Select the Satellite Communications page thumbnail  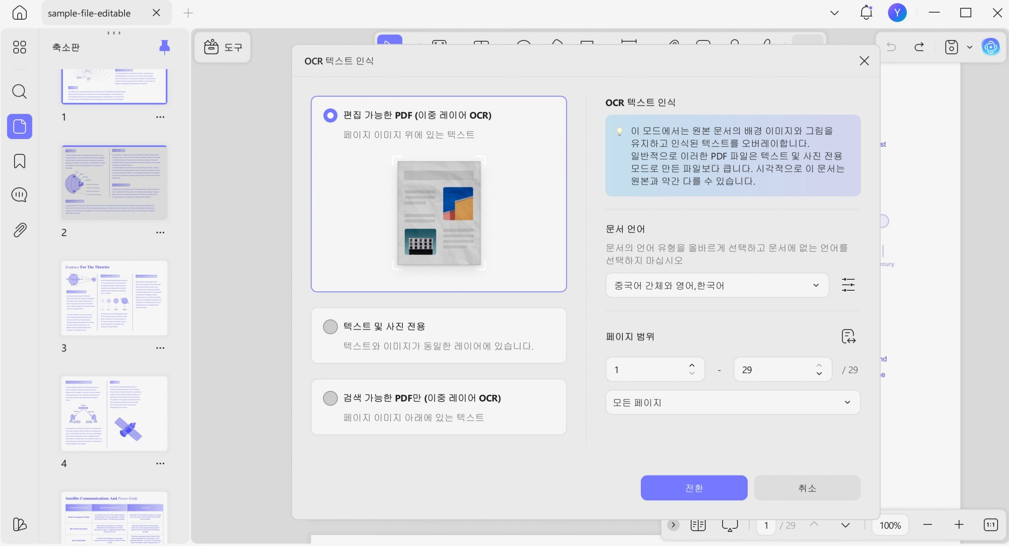click(x=114, y=518)
